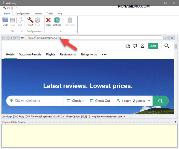Open the Help for www.tripadvisor.com dropdown
This screenshot has width=179, height=149.
(108, 116)
